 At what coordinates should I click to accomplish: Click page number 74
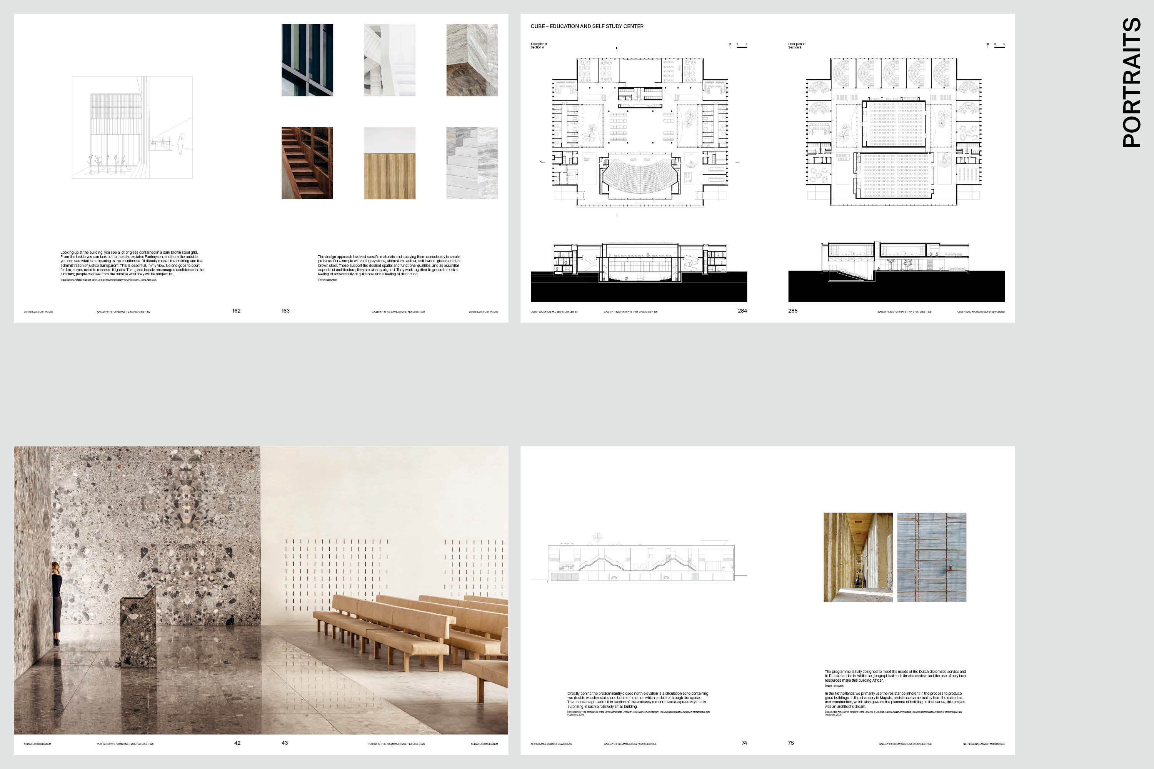744,743
